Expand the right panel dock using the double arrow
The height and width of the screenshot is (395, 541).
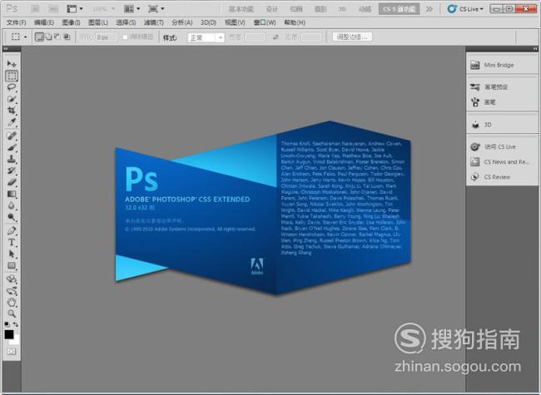point(535,49)
